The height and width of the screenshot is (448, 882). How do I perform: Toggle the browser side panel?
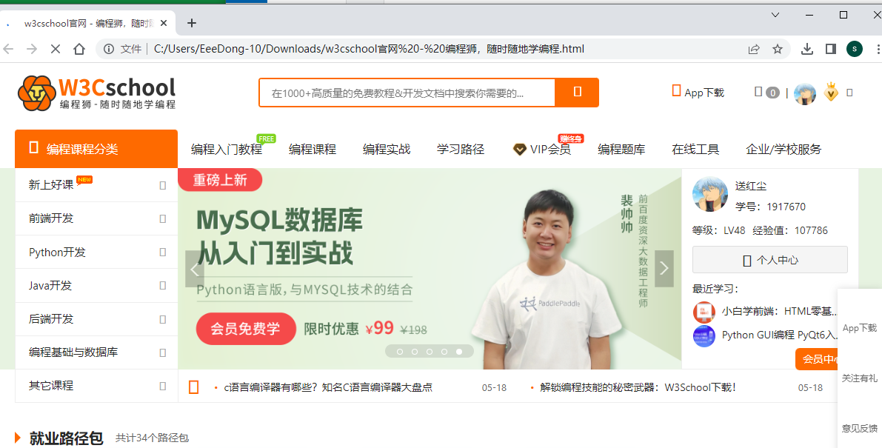pos(831,49)
